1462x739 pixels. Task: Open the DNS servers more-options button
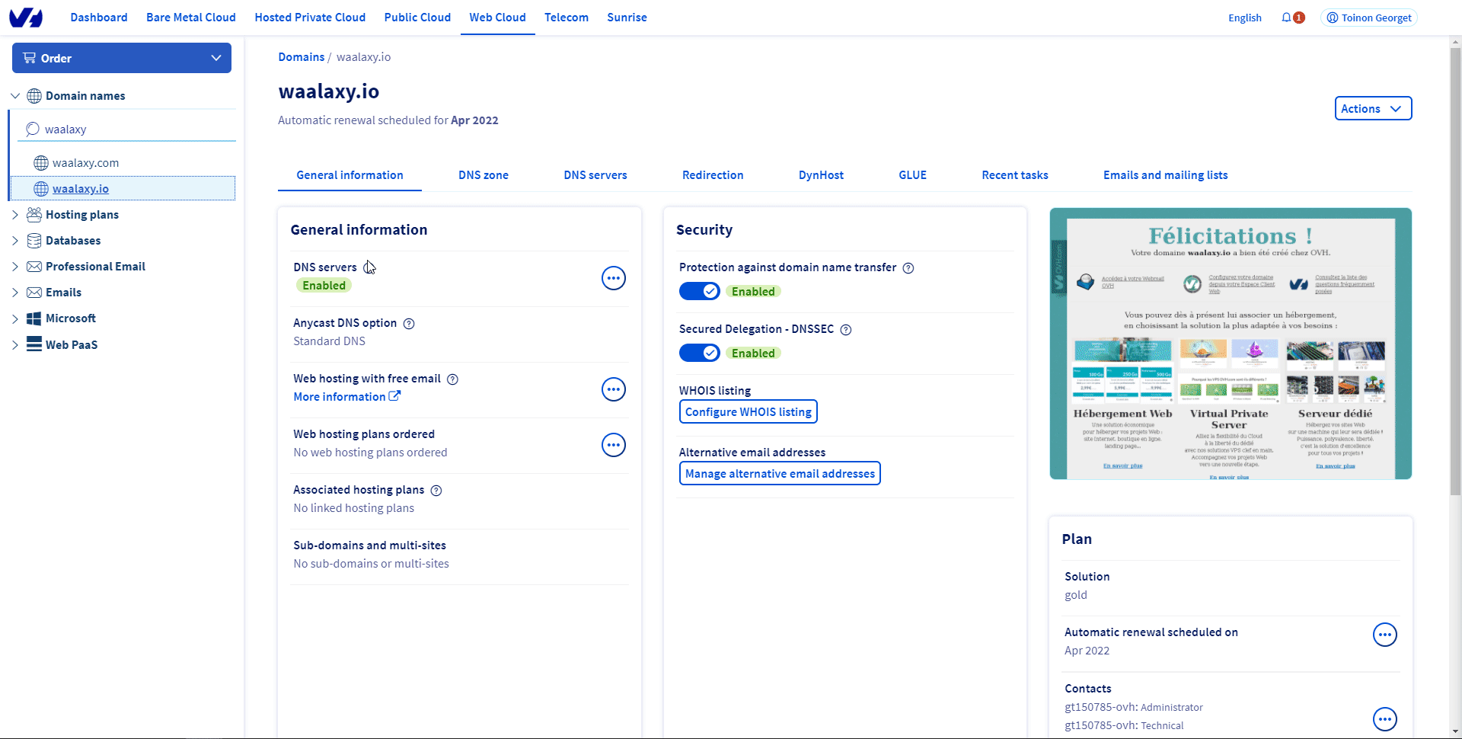click(x=614, y=278)
